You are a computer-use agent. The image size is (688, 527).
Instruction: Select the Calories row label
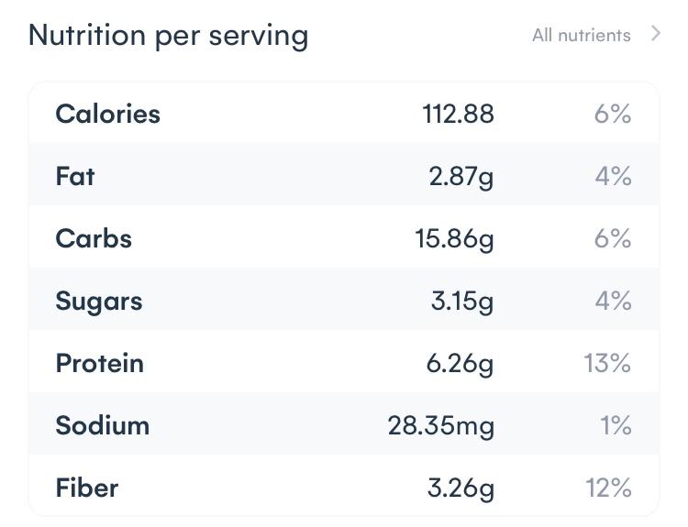point(107,114)
